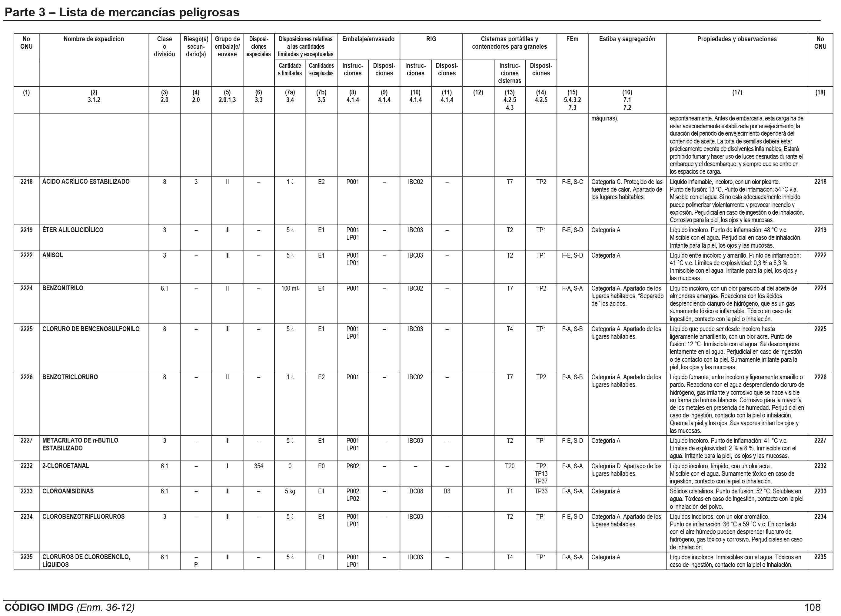
Task: Select 'CLOROBENZOTRIFLUORUROS' name cell
Action: 84,516
